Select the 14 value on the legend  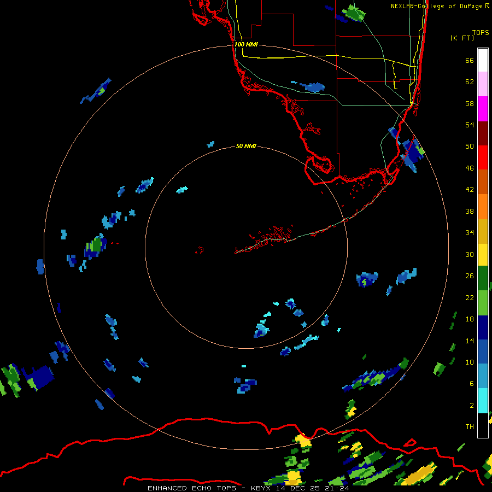click(470, 341)
